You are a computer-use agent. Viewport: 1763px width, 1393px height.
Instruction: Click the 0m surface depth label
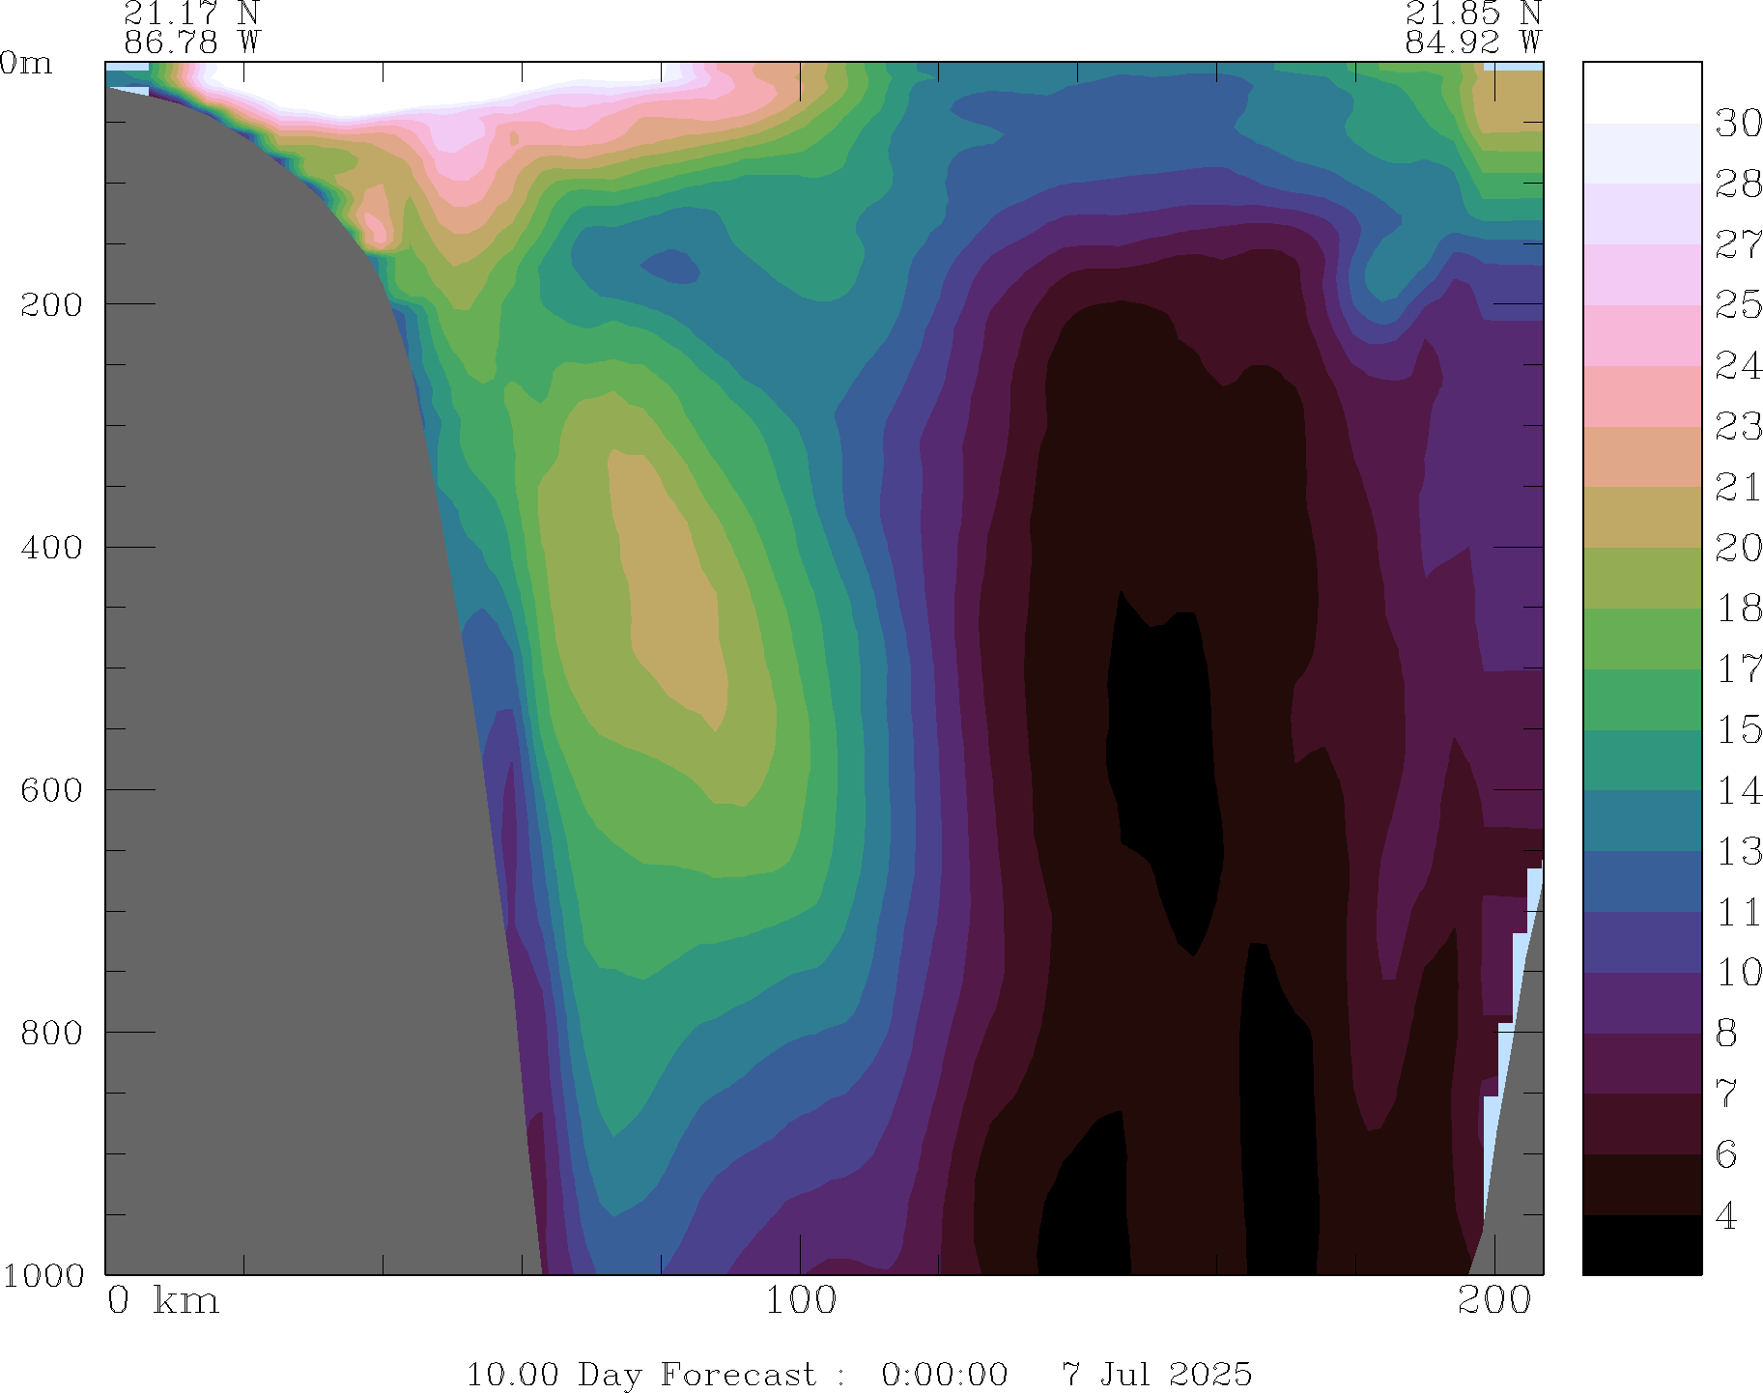click(x=26, y=64)
